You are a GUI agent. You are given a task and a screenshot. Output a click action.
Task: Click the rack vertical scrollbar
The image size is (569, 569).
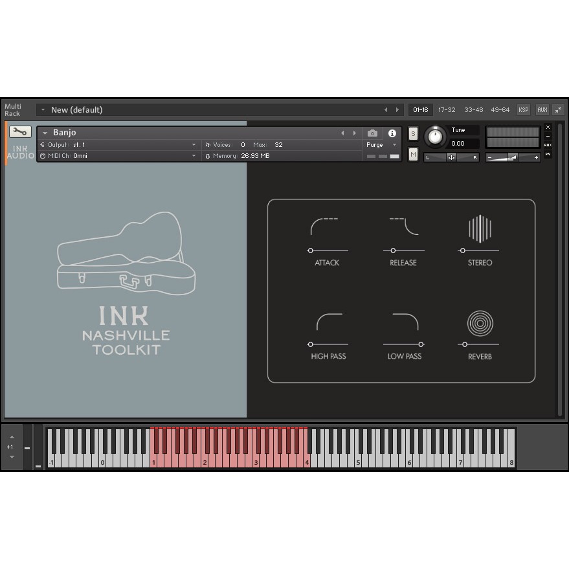pyautogui.click(x=560, y=270)
